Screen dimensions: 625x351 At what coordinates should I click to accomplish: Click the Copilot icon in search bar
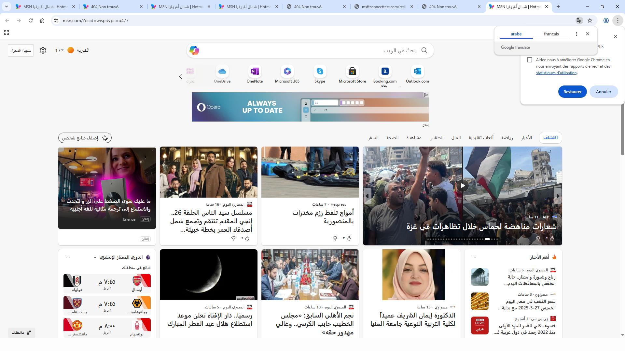click(x=194, y=50)
